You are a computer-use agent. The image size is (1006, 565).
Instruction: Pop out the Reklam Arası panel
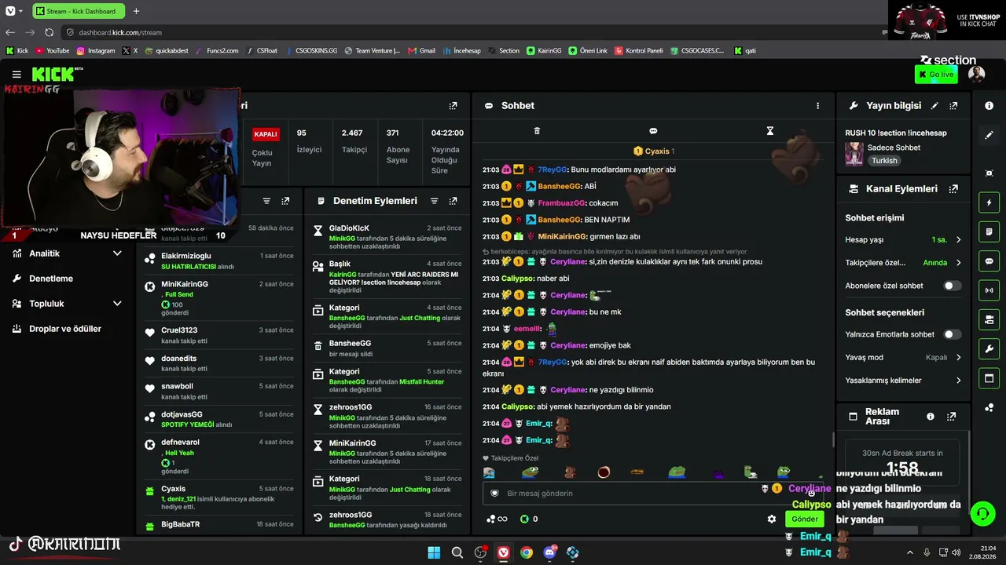tap(951, 417)
